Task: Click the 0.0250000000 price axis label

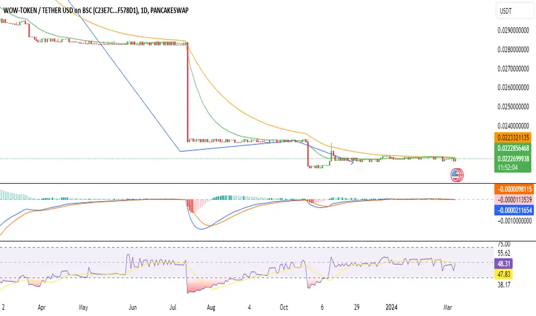Action: point(513,107)
